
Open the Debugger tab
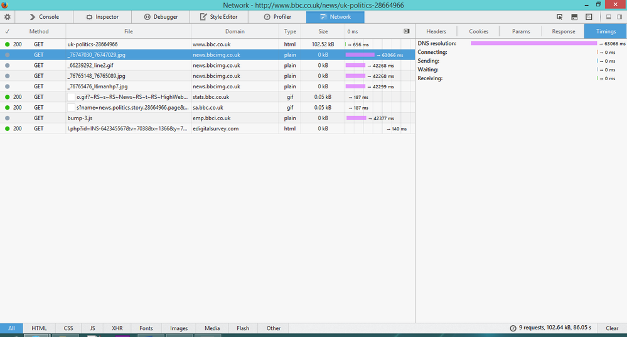(x=161, y=17)
